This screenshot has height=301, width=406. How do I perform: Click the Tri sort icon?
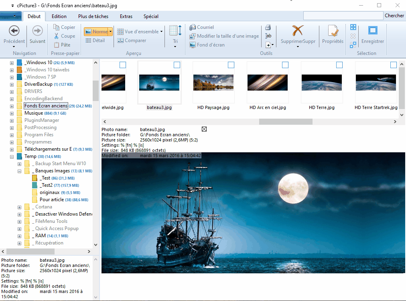175,30
